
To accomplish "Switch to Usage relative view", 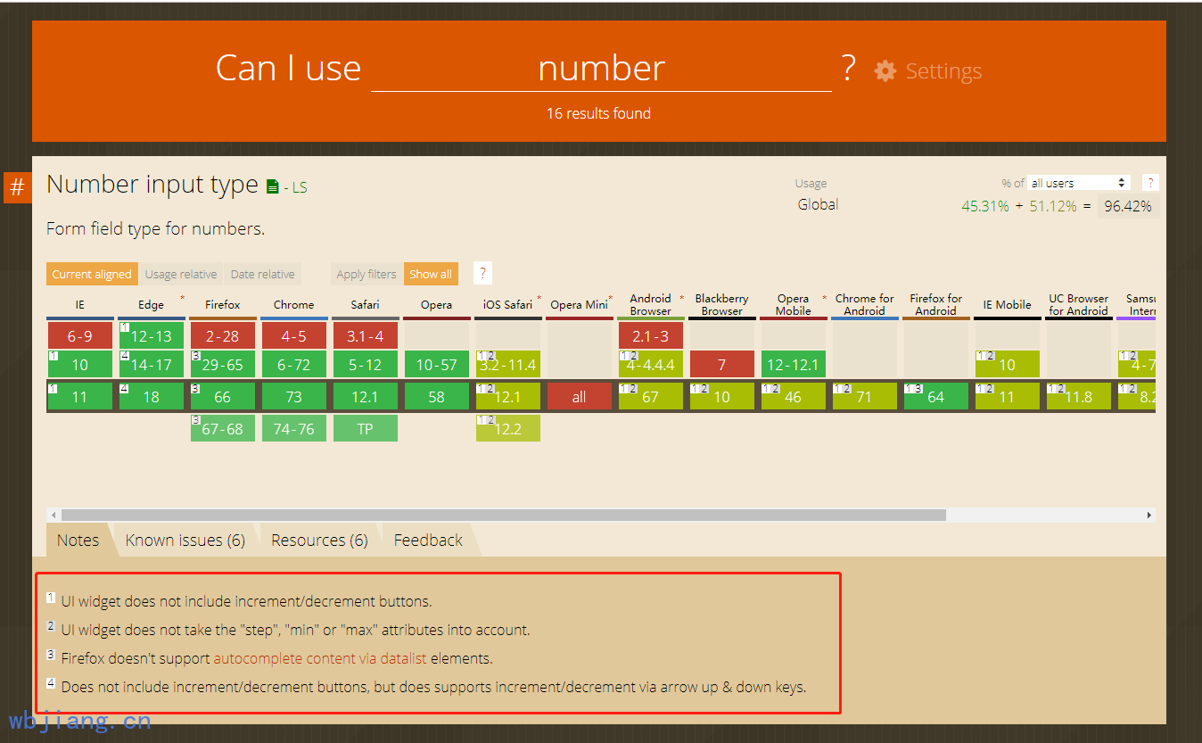I will click(x=181, y=275).
